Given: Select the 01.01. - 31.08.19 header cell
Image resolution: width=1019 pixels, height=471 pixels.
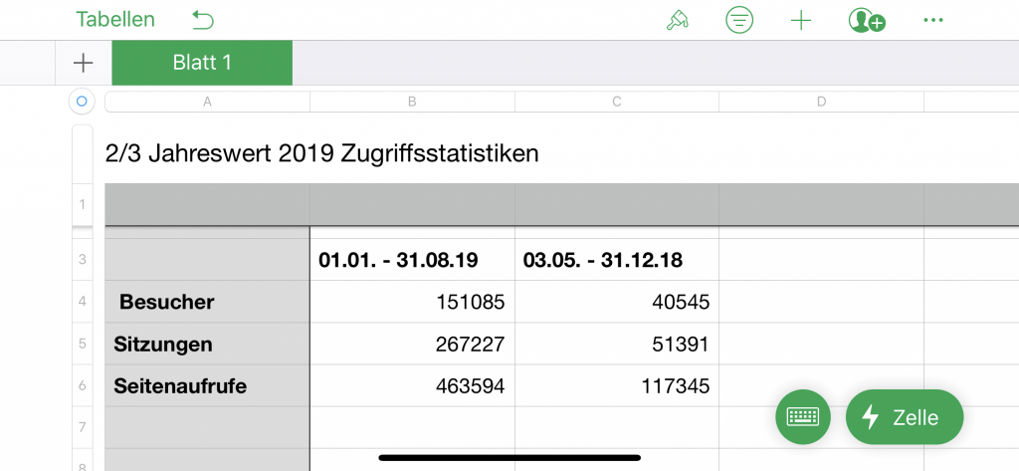Looking at the screenshot, I should click(x=412, y=260).
